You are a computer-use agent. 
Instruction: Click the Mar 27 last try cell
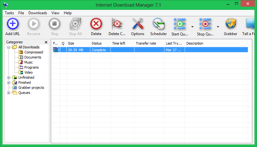(x=175, y=50)
